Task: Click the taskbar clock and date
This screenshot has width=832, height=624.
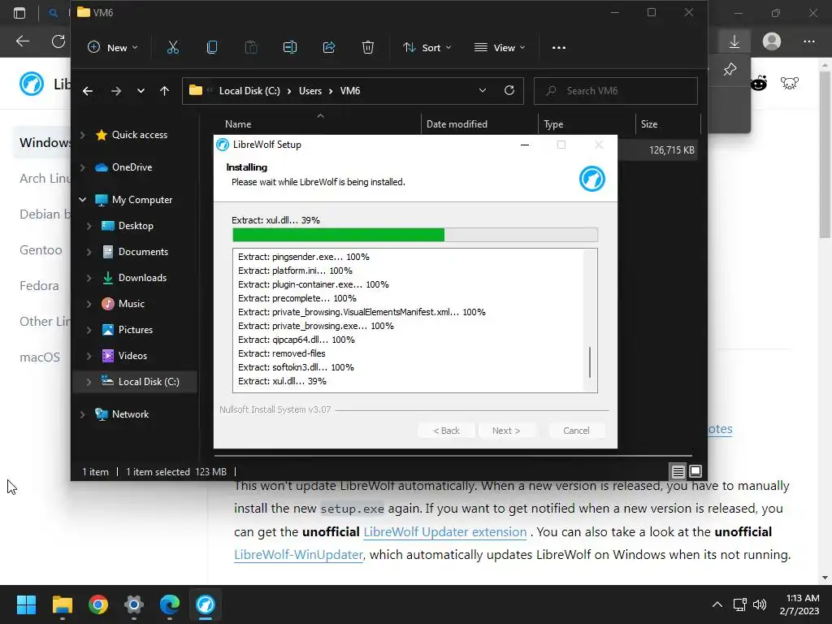Action: point(799,604)
